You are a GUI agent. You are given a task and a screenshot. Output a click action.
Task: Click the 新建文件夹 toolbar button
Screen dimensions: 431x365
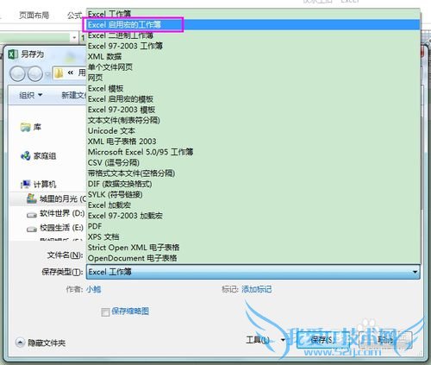coord(73,95)
